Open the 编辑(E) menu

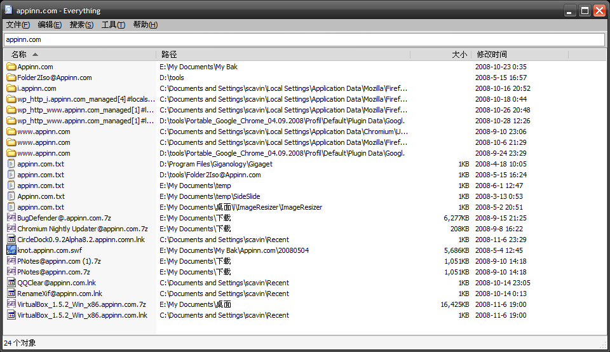pyautogui.click(x=50, y=25)
